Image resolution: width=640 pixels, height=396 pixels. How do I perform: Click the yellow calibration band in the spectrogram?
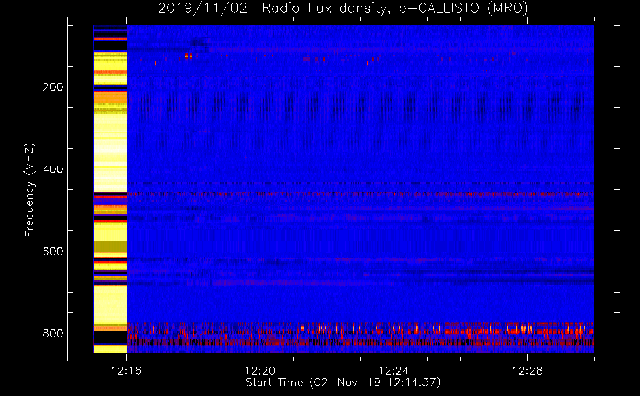coord(110,189)
